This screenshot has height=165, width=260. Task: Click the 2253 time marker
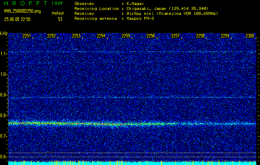click(x=76, y=36)
